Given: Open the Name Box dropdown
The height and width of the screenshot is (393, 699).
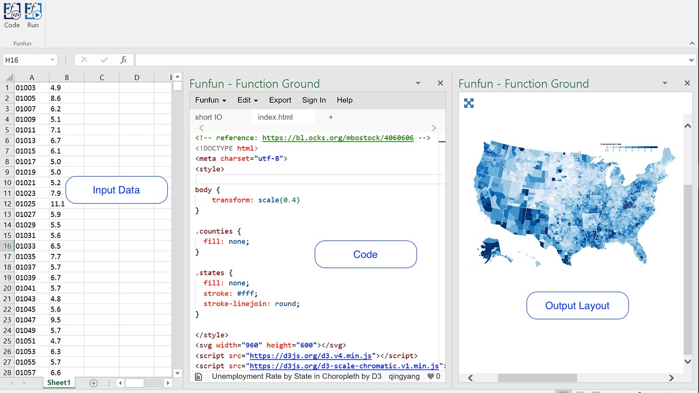Looking at the screenshot, I should 52,60.
